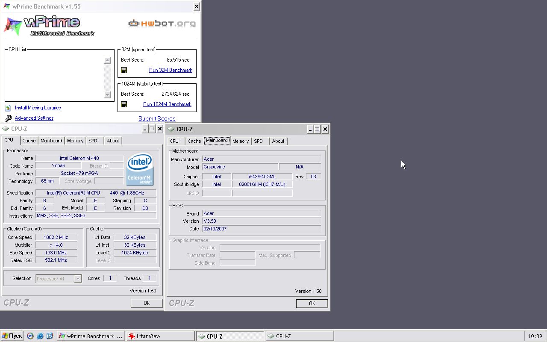
Task: Select About tab in right CPU-Z window
Action: point(278,141)
